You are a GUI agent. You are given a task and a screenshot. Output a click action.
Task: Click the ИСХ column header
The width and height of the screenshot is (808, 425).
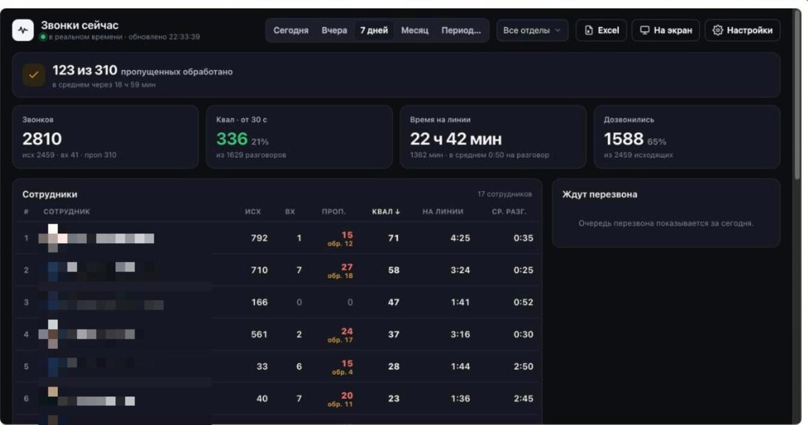(x=253, y=211)
